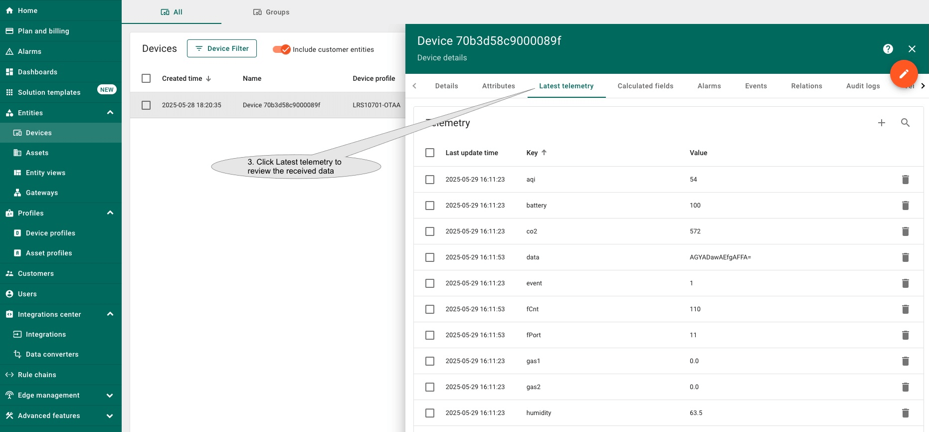Check the battery telemetry checkbox
Image resolution: width=929 pixels, height=432 pixels.
click(430, 206)
